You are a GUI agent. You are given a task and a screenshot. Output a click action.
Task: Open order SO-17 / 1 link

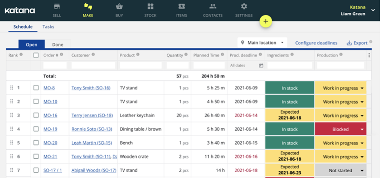coord(53,170)
